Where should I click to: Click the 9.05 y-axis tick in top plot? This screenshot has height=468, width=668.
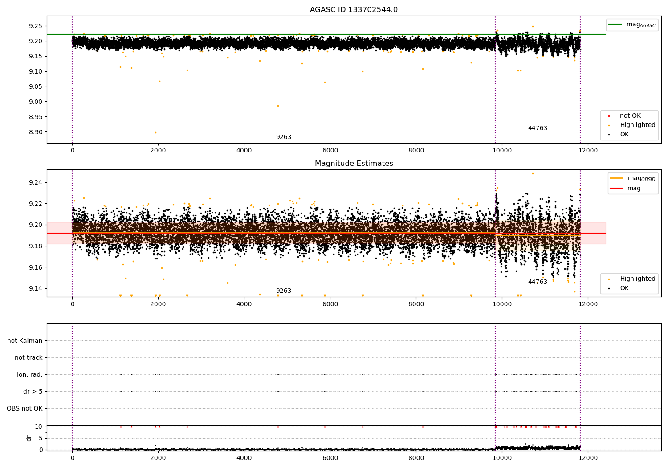35,86
